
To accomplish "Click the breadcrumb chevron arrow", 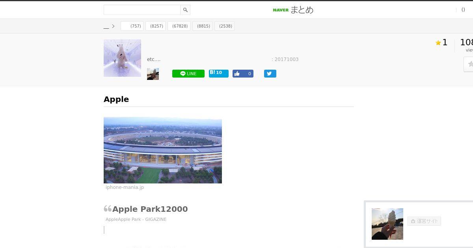I will pos(113,26).
